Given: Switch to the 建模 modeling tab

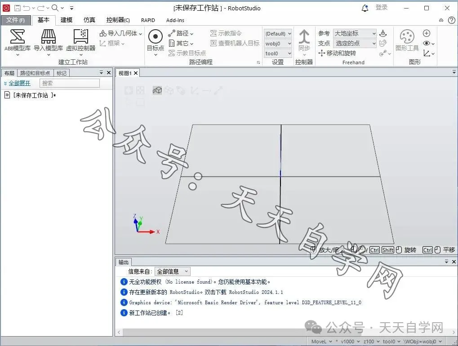Looking at the screenshot, I should (x=67, y=20).
